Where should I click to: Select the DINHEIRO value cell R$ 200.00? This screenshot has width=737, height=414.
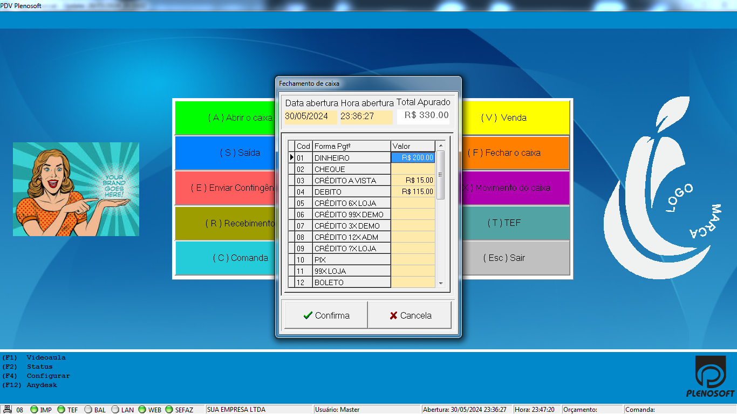413,158
